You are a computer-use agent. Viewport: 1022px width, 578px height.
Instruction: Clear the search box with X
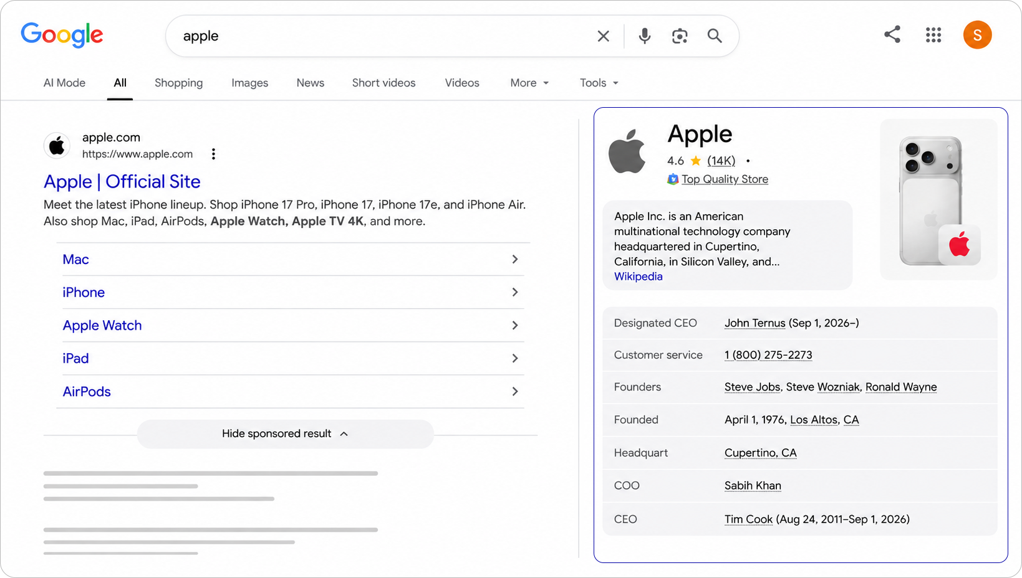click(603, 36)
